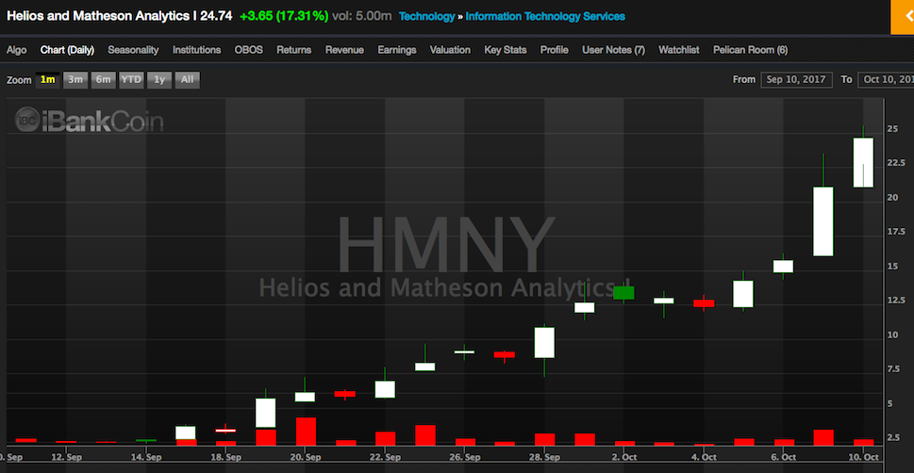Set zoom to 1y
The width and height of the screenshot is (914, 473).
click(x=159, y=80)
